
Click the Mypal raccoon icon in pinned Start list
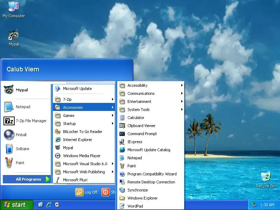pos(8,90)
